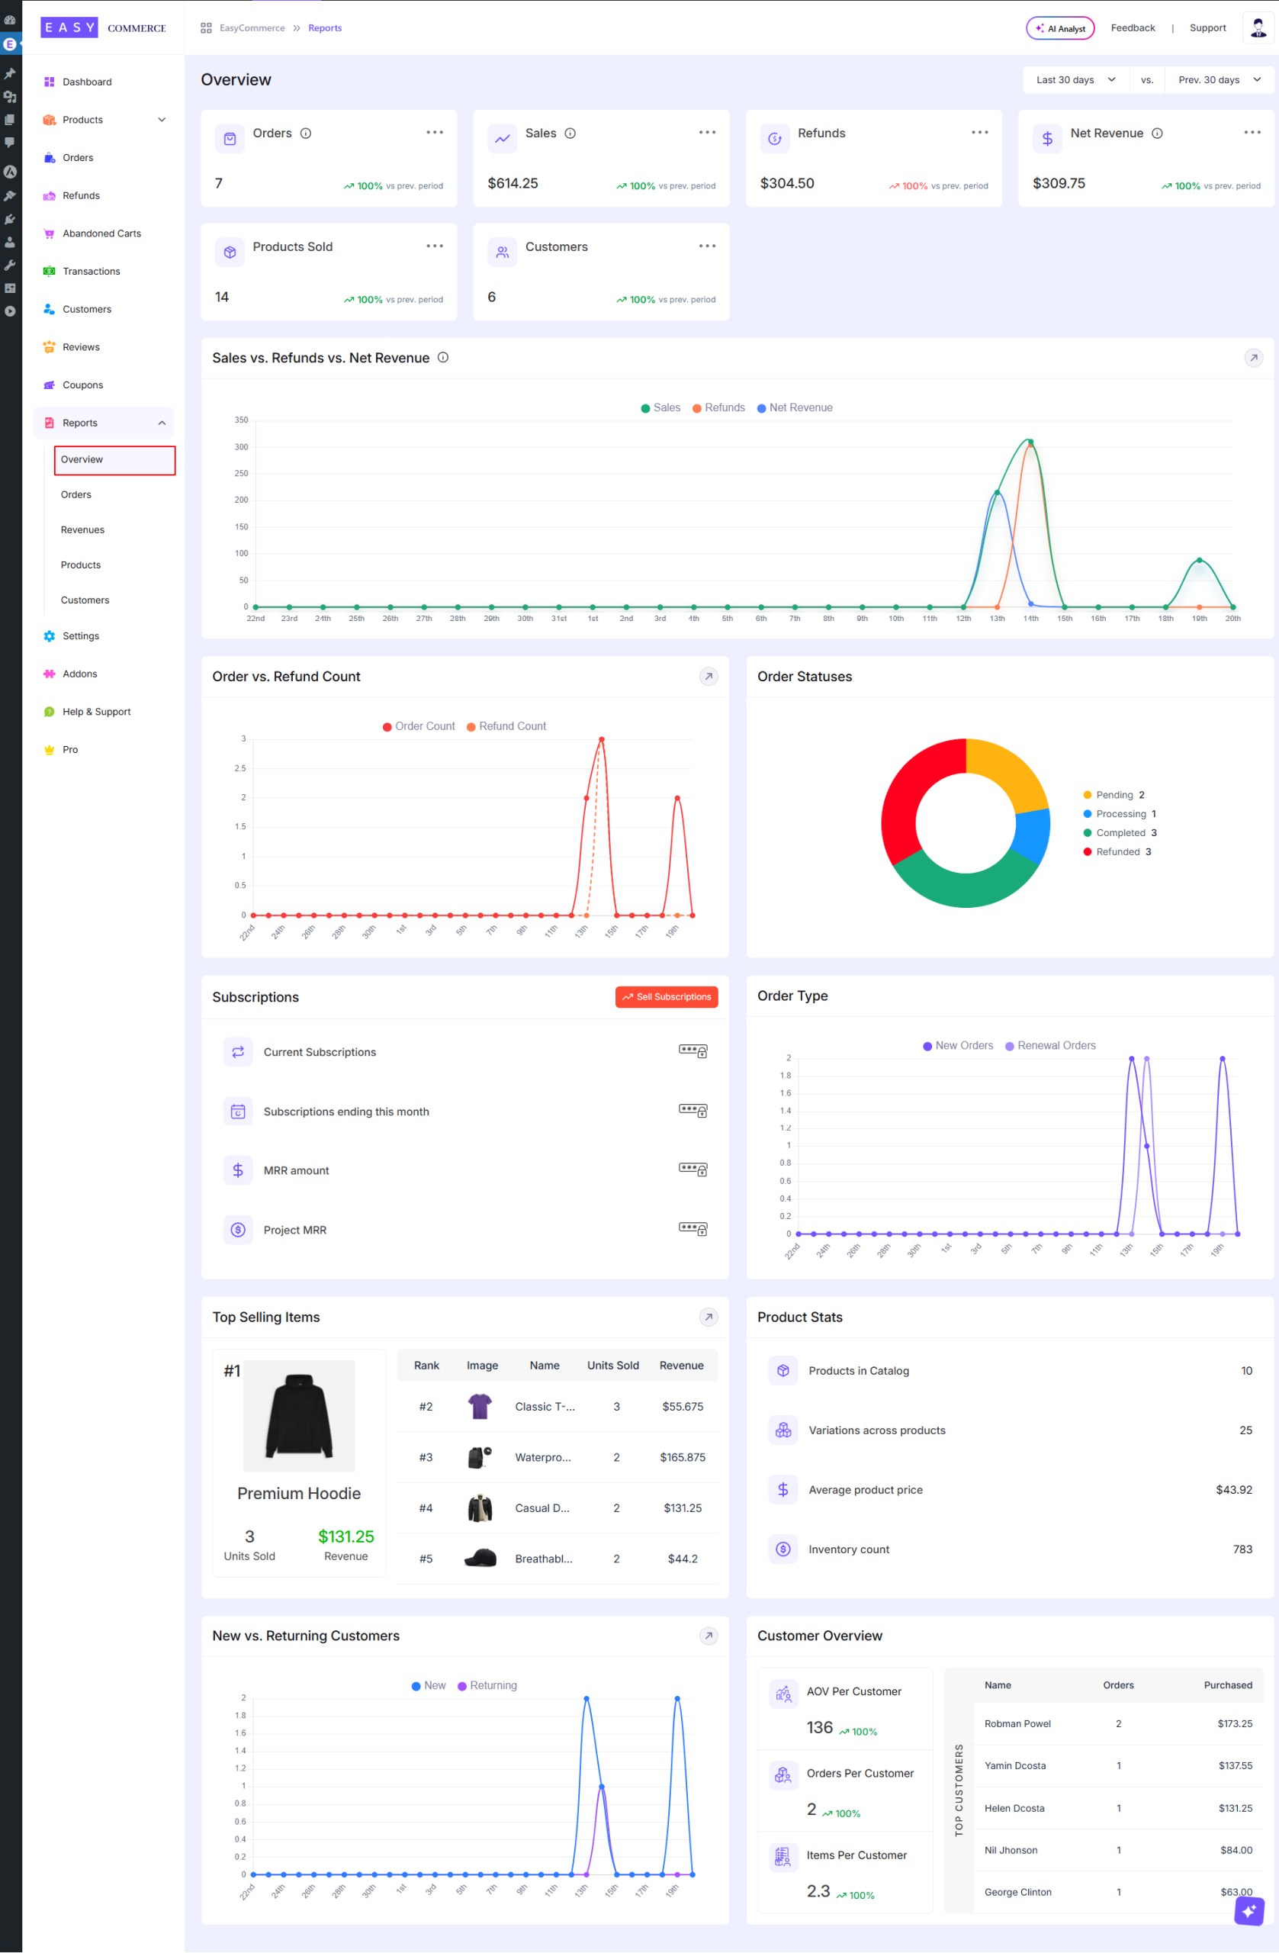1279x1953 pixels.
Task: Open the Prev. 30 days dropdown
Action: 1218,79
